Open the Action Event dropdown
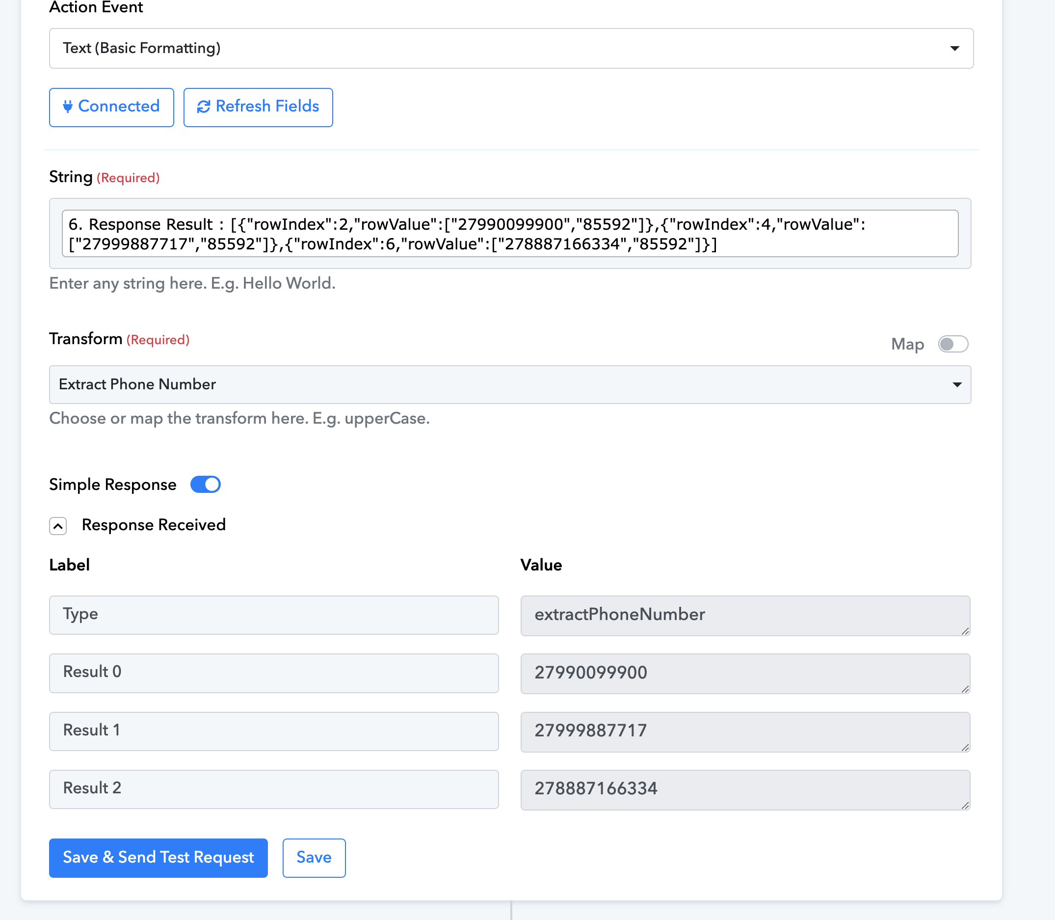The image size is (1055, 920). (x=511, y=48)
